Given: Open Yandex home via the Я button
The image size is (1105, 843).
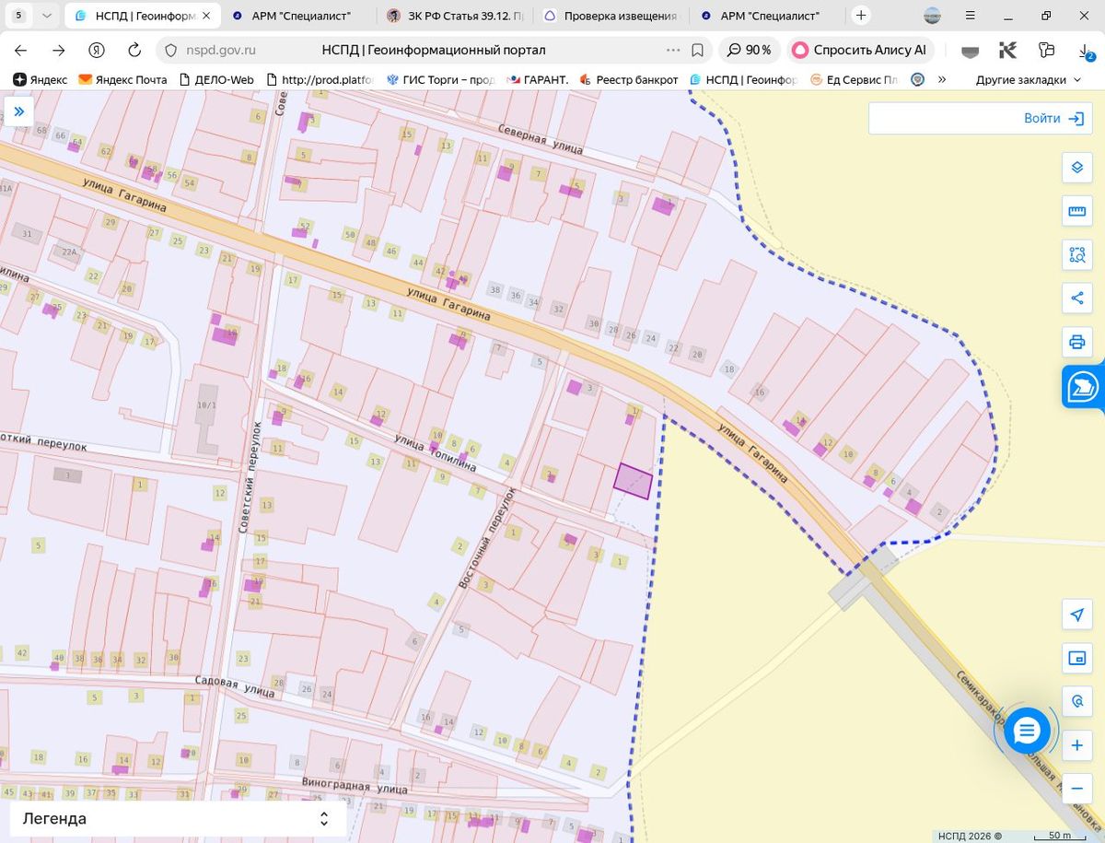Looking at the screenshot, I should pos(97,50).
